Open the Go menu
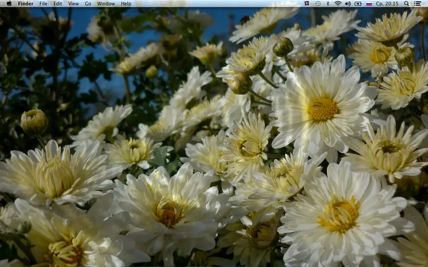Screen dimensions: 428x267 88,4
